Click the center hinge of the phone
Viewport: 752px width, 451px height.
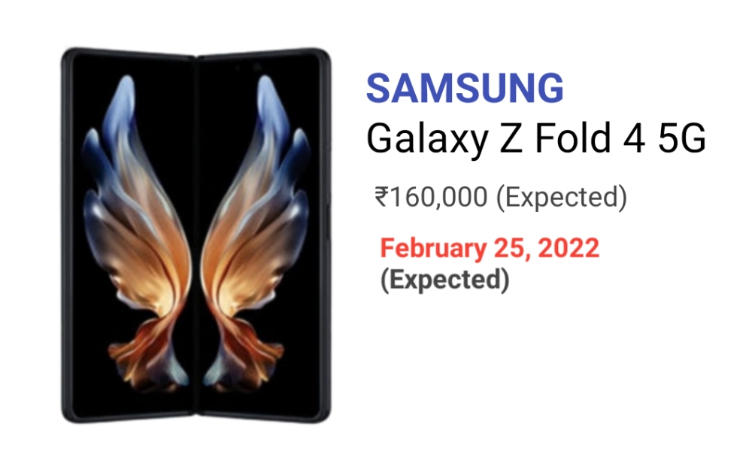coord(196,235)
